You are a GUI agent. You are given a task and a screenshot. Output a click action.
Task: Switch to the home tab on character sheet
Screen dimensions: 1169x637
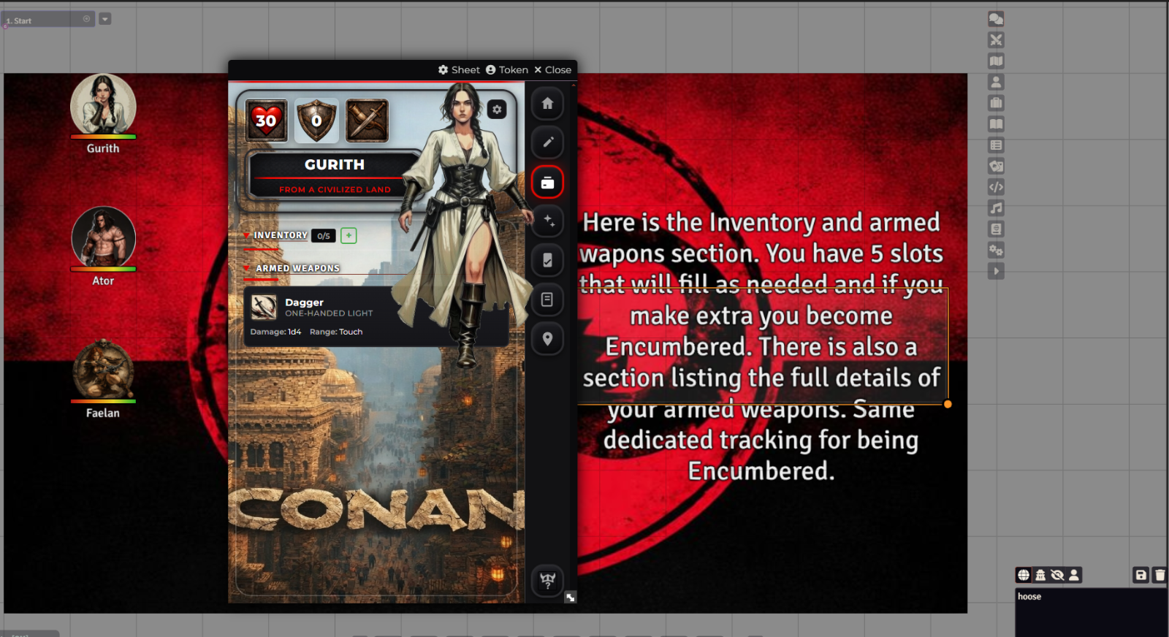click(x=547, y=104)
